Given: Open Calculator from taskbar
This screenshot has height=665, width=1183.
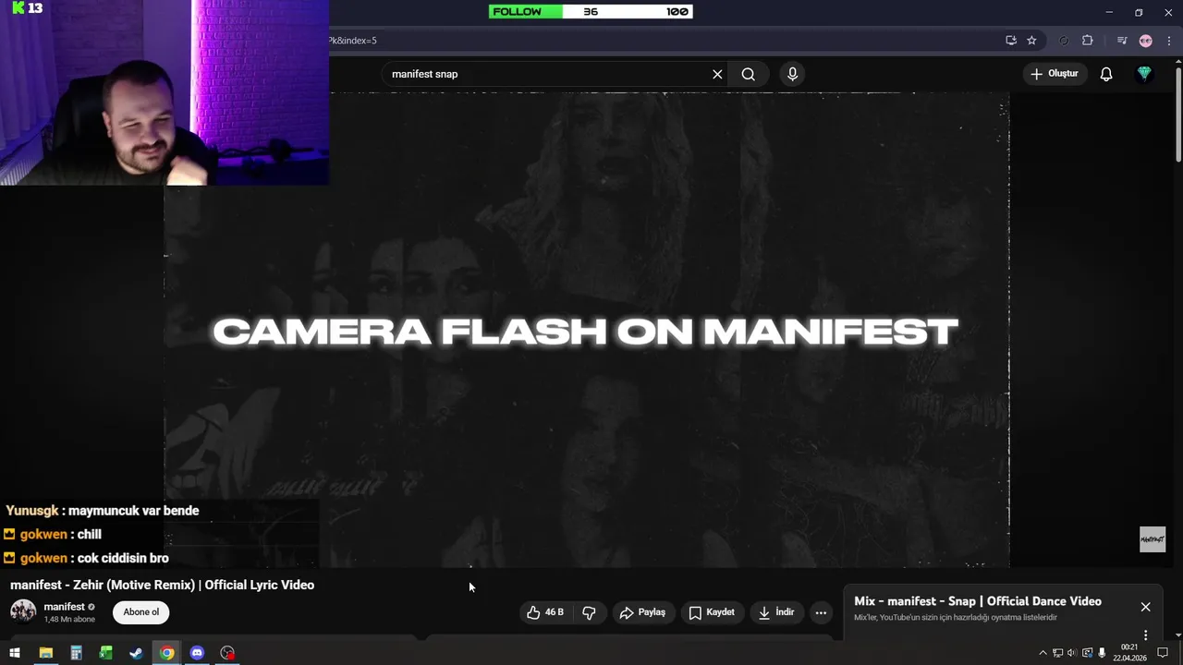Looking at the screenshot, I should click(x=76, y=653).
